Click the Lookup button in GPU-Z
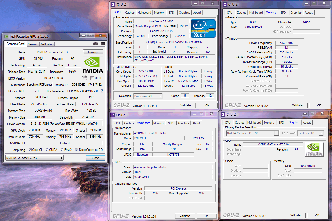Image resolution: width=332 pixels, height=221 pixels. point(93,52)
